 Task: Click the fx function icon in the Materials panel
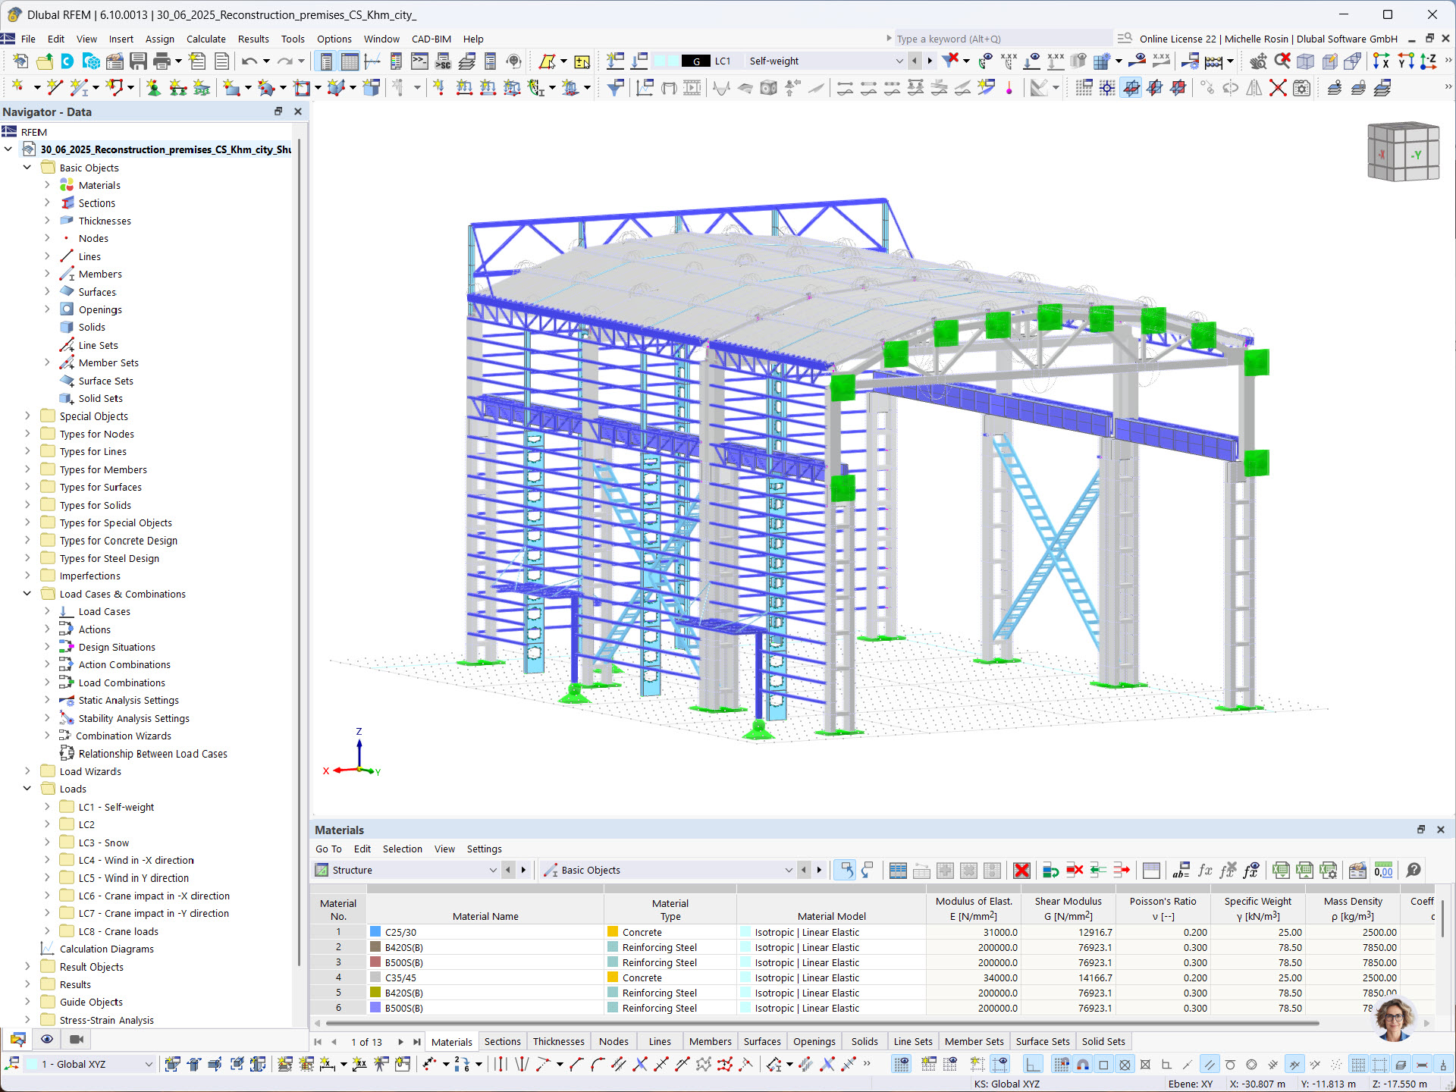pyautogui.click(x=1205, y=870)
